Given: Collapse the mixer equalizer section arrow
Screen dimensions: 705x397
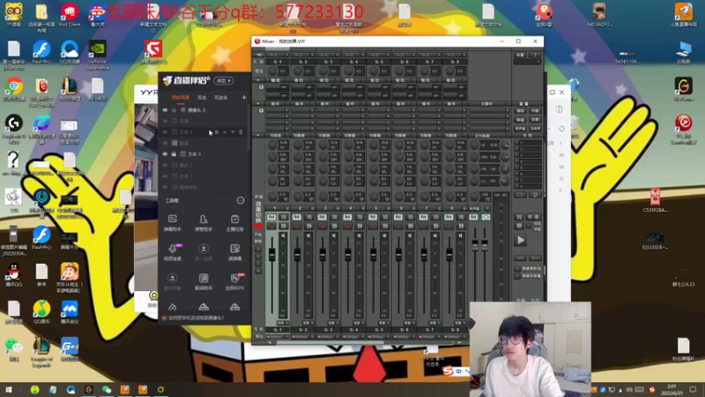Looking at the screenshot, I should coord(258,135).
